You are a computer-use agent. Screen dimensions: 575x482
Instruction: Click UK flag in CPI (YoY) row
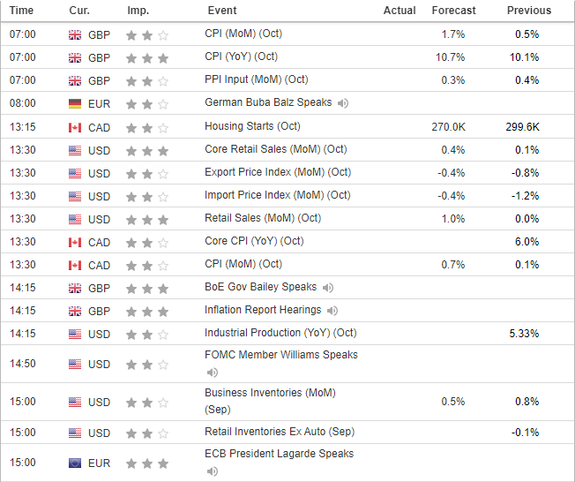pyautogui.click(x=75, y=57)
